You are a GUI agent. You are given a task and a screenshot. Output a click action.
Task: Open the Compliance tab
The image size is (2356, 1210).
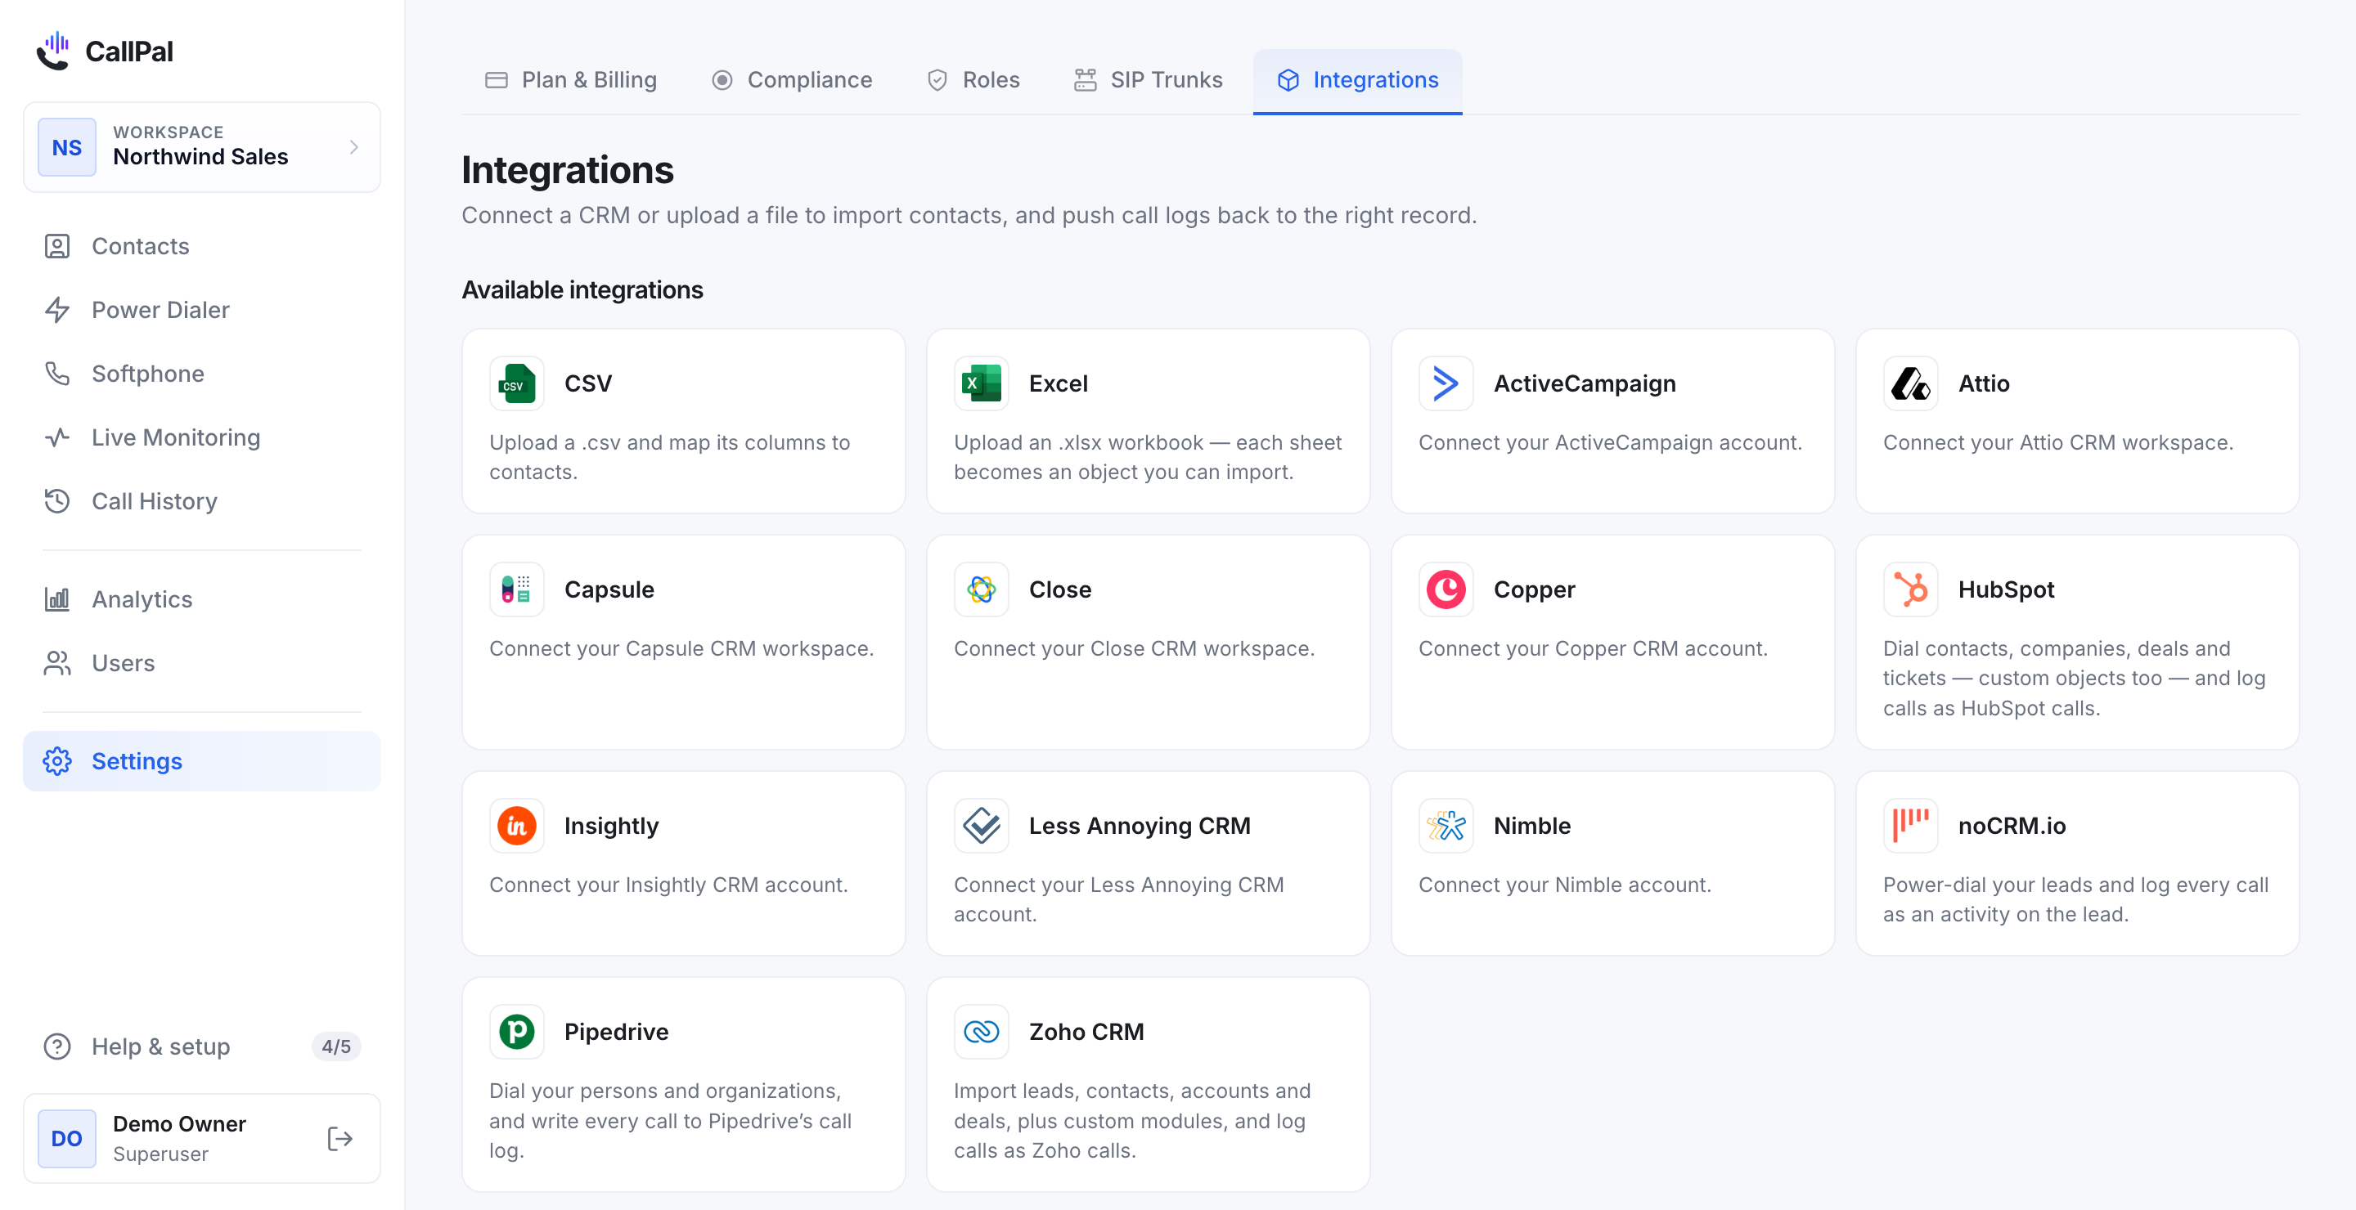pos(792,79)
